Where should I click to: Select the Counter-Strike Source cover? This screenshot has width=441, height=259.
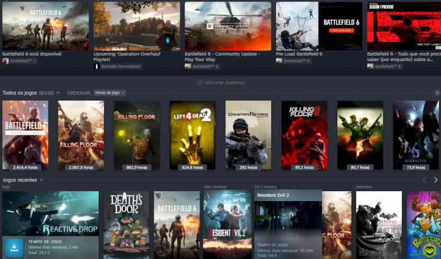pos(249,135)
